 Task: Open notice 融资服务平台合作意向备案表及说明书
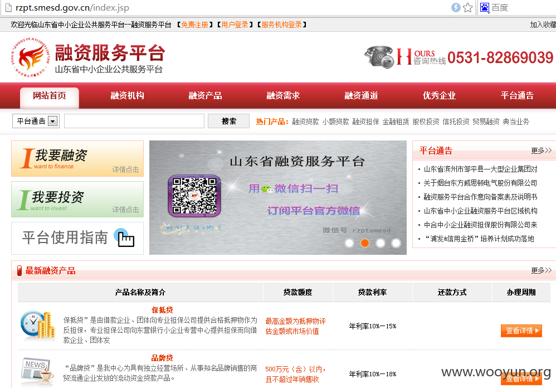pos(480,197)
